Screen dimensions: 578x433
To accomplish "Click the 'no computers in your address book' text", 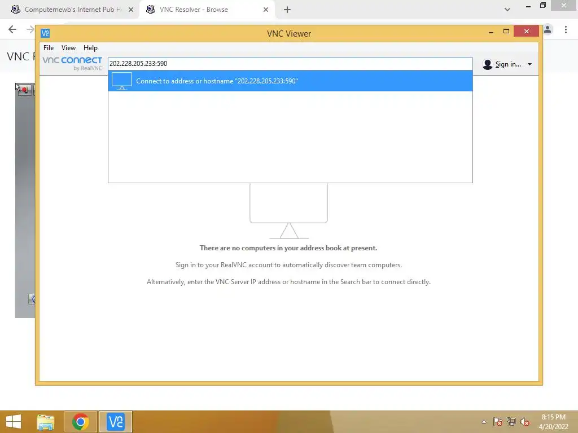I will click(x=288, y=248).
